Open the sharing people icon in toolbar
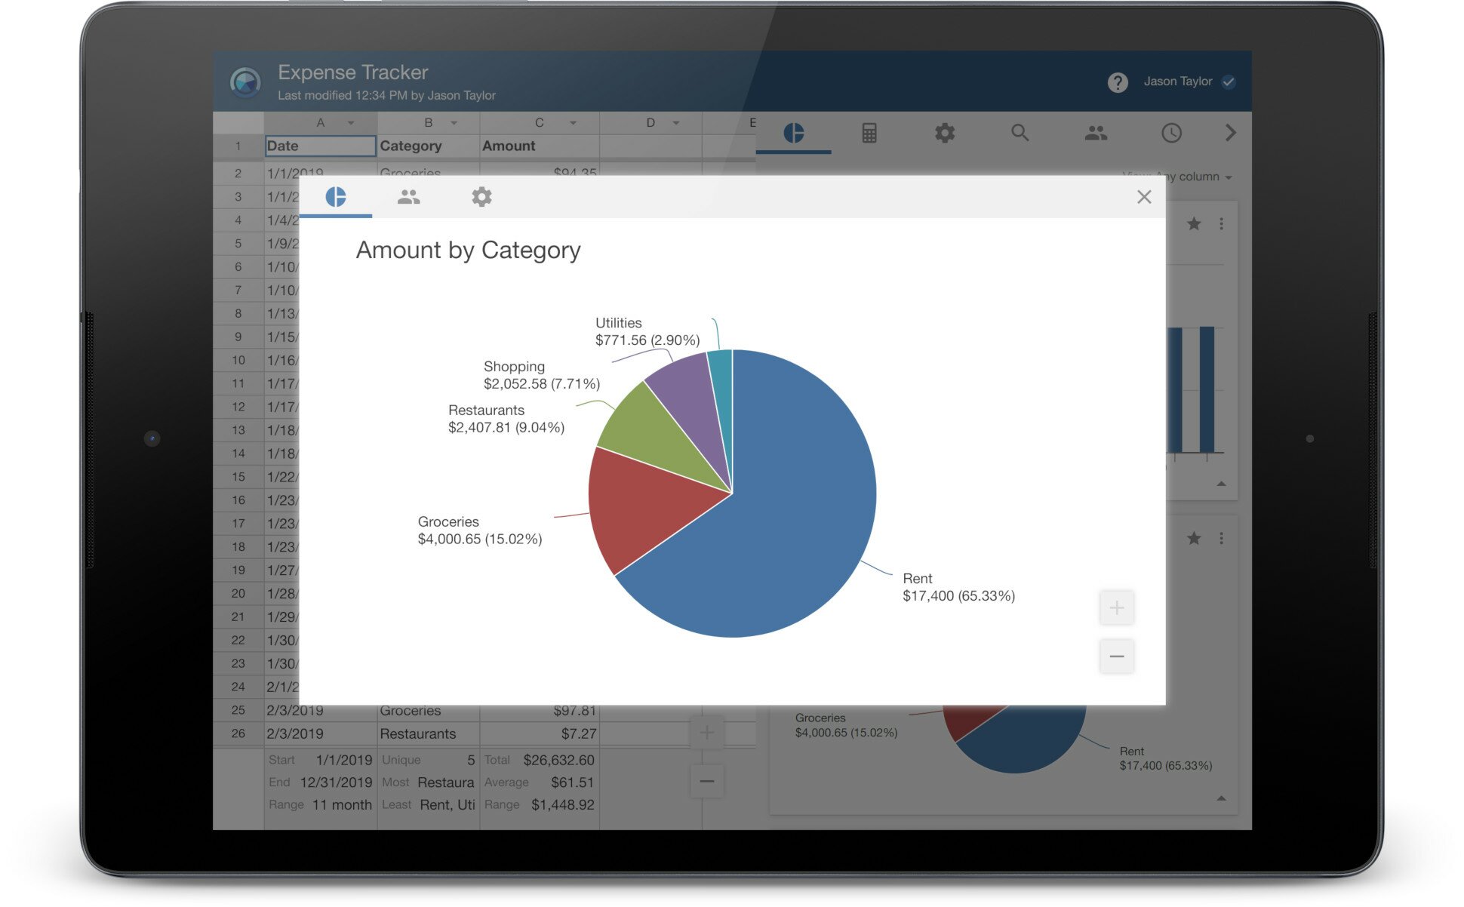1464x907 pixels. 1095,134
